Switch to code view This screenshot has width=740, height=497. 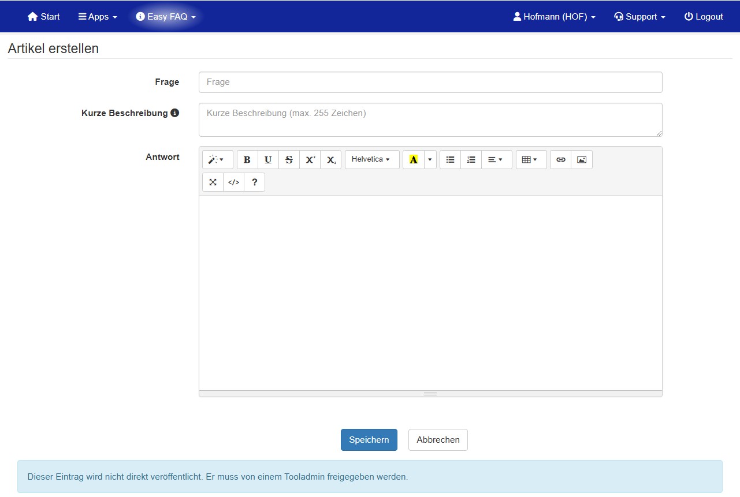[x=233, y=182]
